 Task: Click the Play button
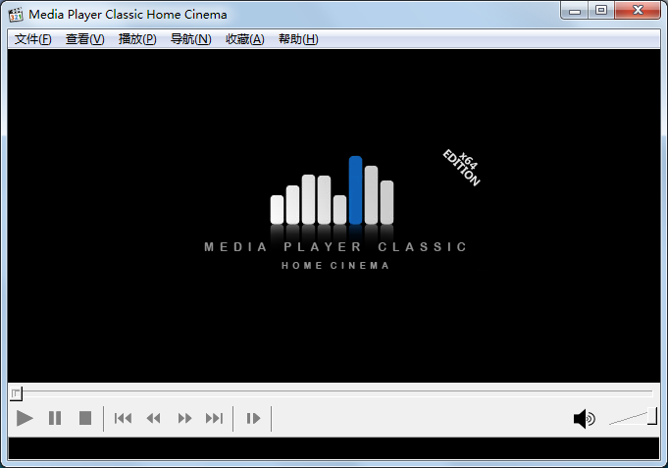[x=25, y=418]
